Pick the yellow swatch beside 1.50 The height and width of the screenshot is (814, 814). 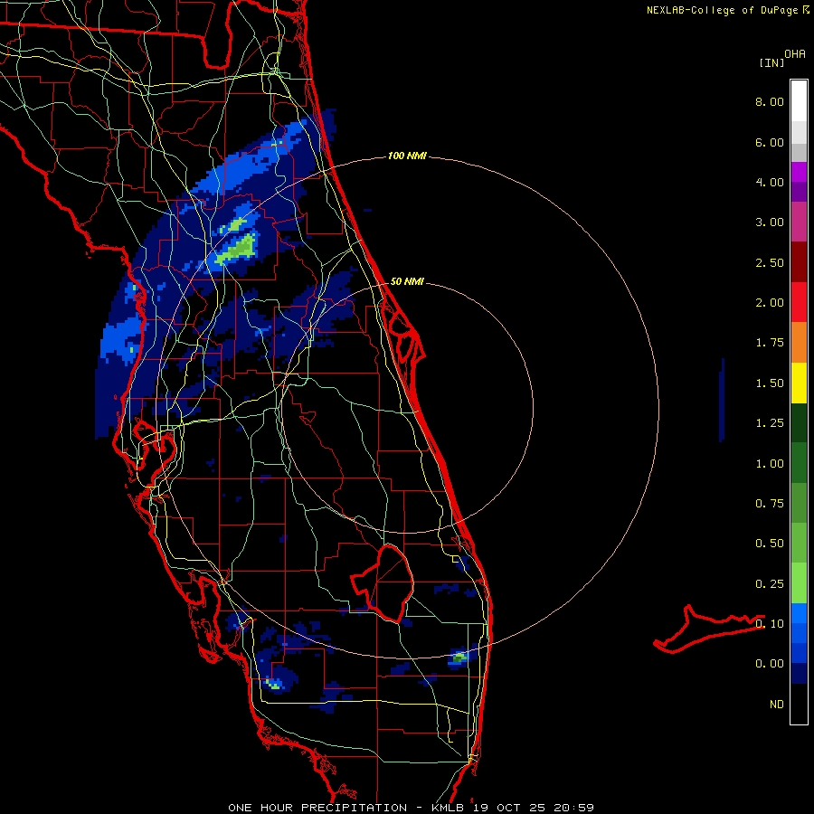tap(799, 383)
